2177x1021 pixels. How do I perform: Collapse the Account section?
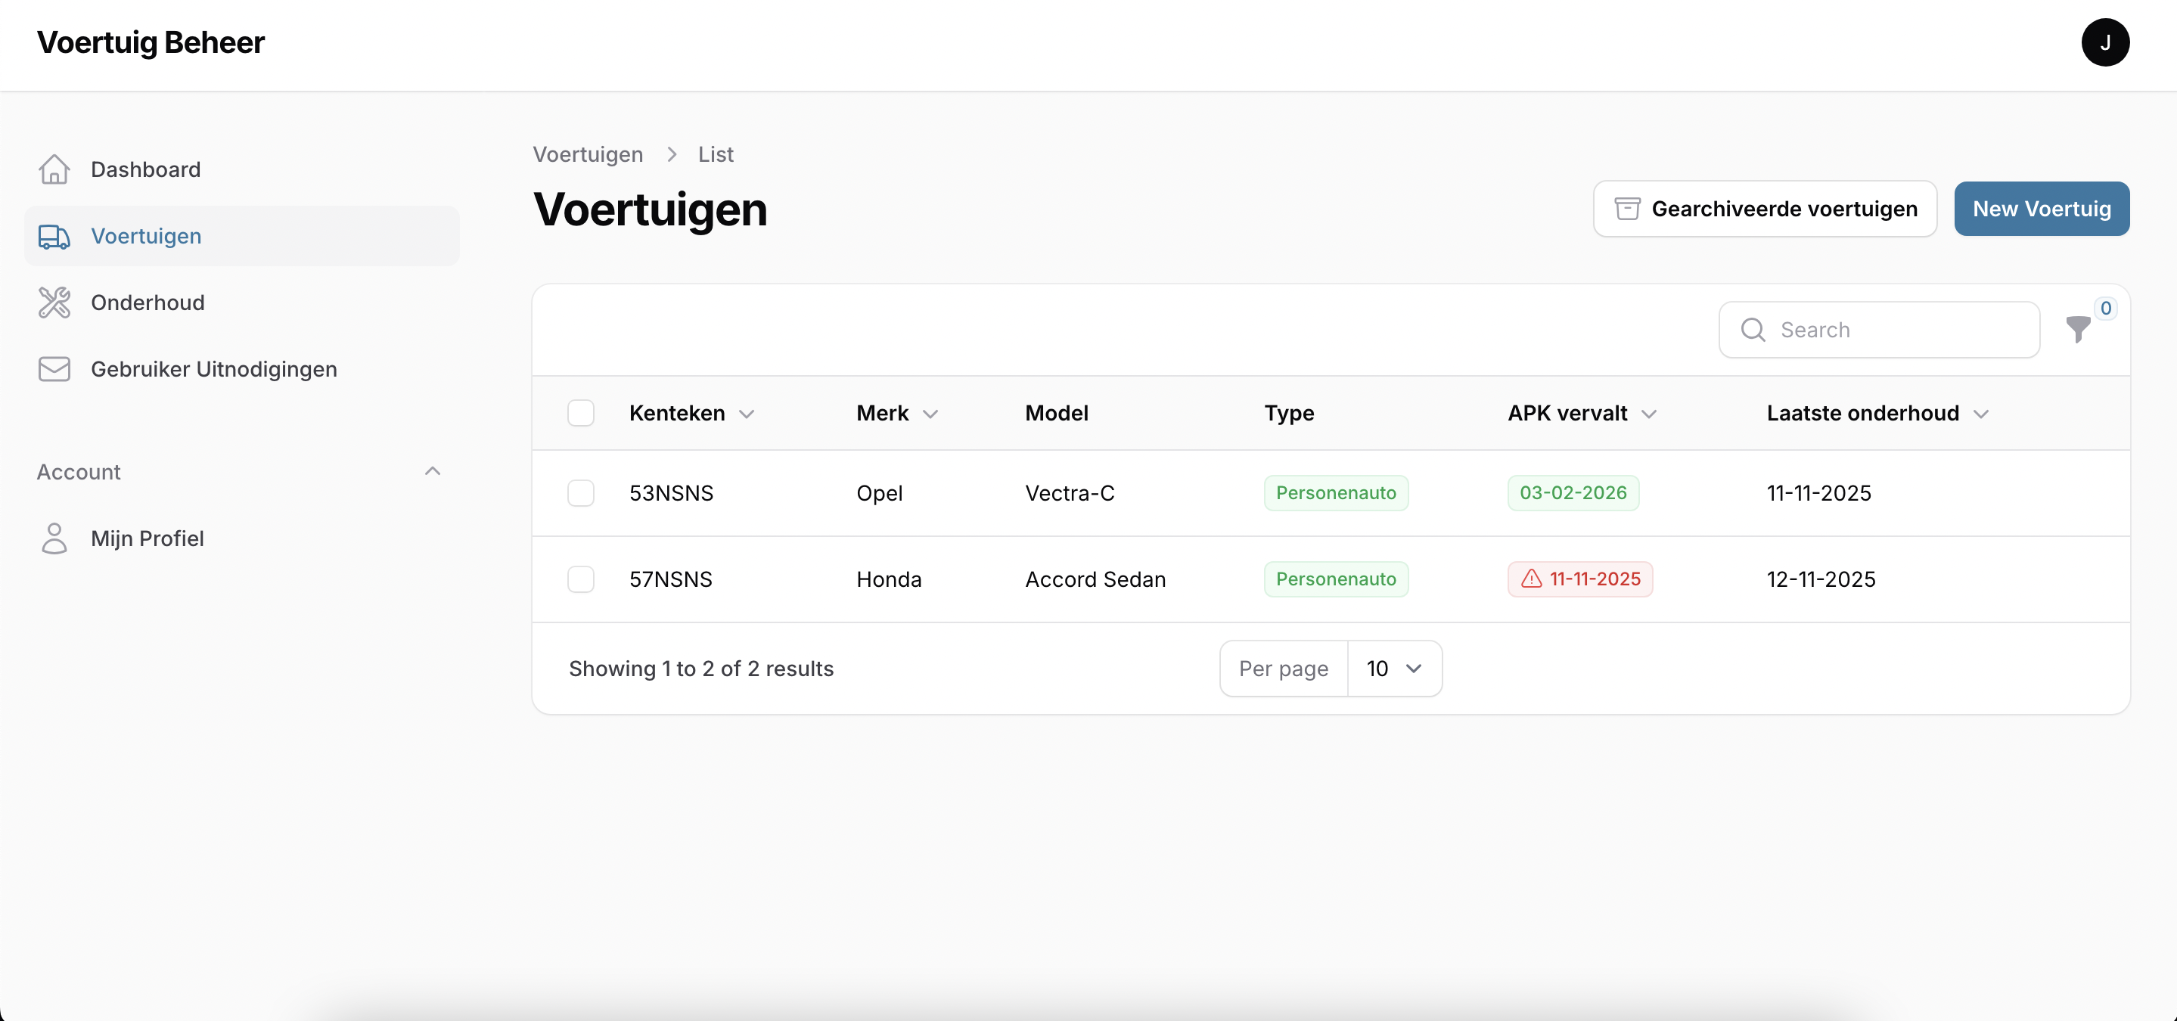pyautogui.click(x=433, y=470)
